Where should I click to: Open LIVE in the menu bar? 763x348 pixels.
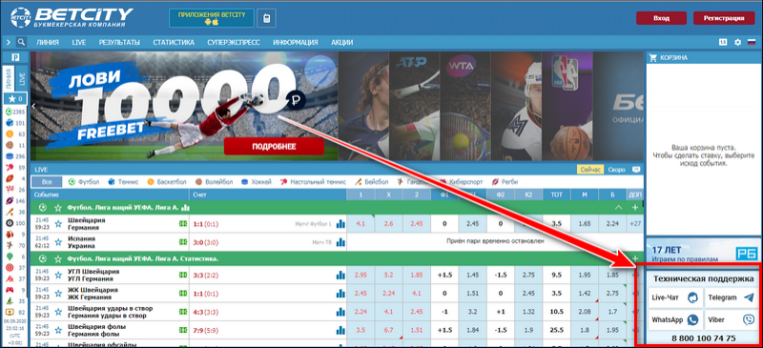pyautogui.click(x=79, y=42)
